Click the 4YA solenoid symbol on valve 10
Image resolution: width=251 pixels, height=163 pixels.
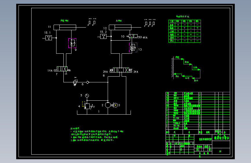point(140,37)
